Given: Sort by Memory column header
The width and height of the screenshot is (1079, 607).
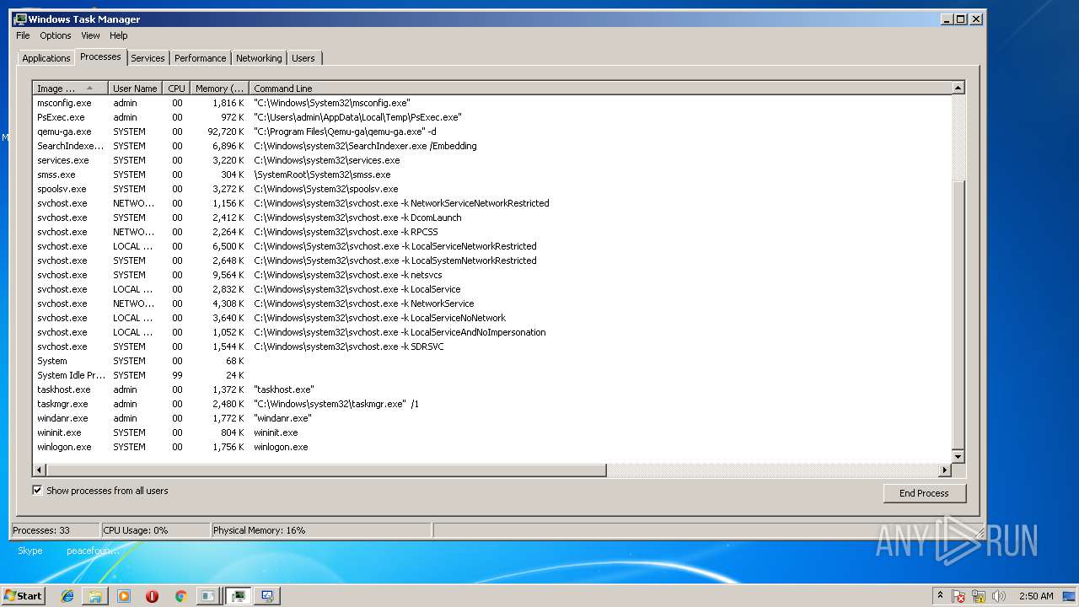Looking at the screenshot, I should (x=219, y=88).
